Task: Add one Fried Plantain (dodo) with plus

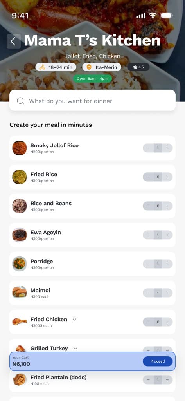Action: click(167, 380)
